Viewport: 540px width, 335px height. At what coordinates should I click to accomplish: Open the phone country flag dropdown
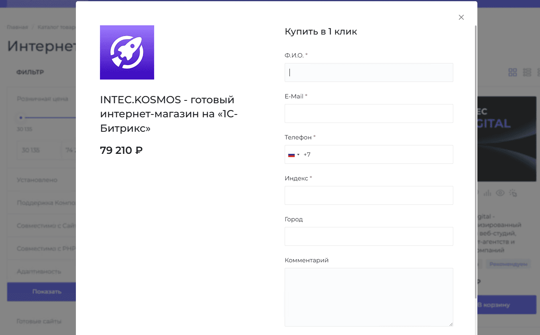pos(293,155)
